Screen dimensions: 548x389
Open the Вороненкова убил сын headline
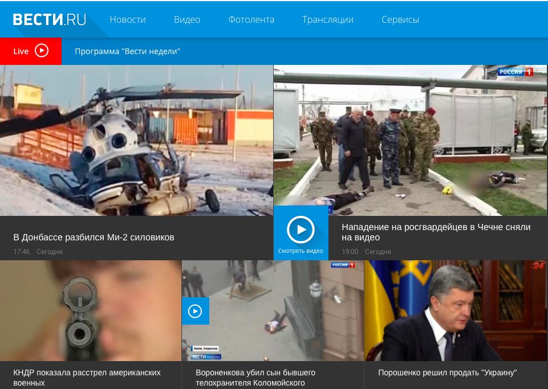255,378
